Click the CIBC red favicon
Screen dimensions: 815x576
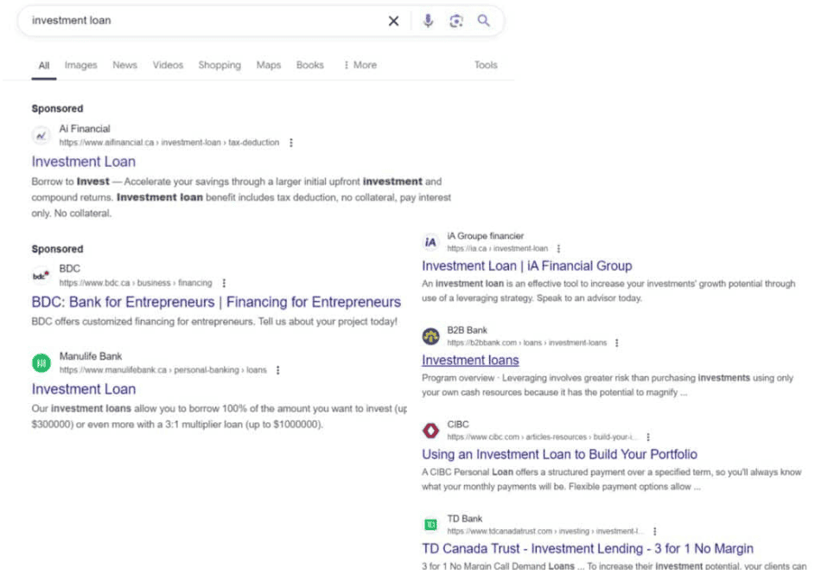coord(430,431)
